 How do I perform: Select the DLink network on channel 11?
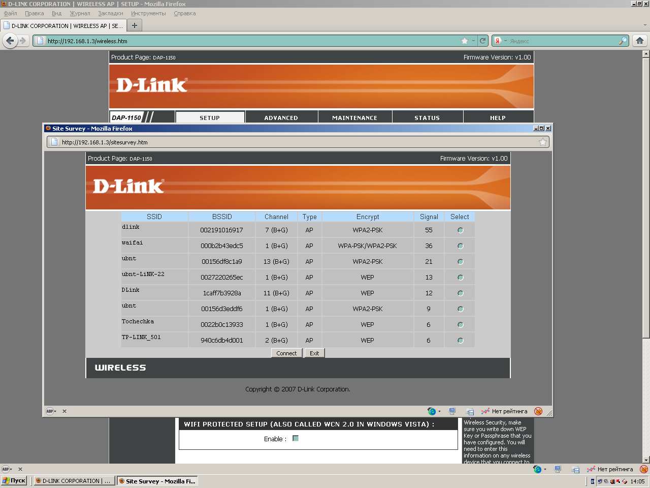coord(460,293)
